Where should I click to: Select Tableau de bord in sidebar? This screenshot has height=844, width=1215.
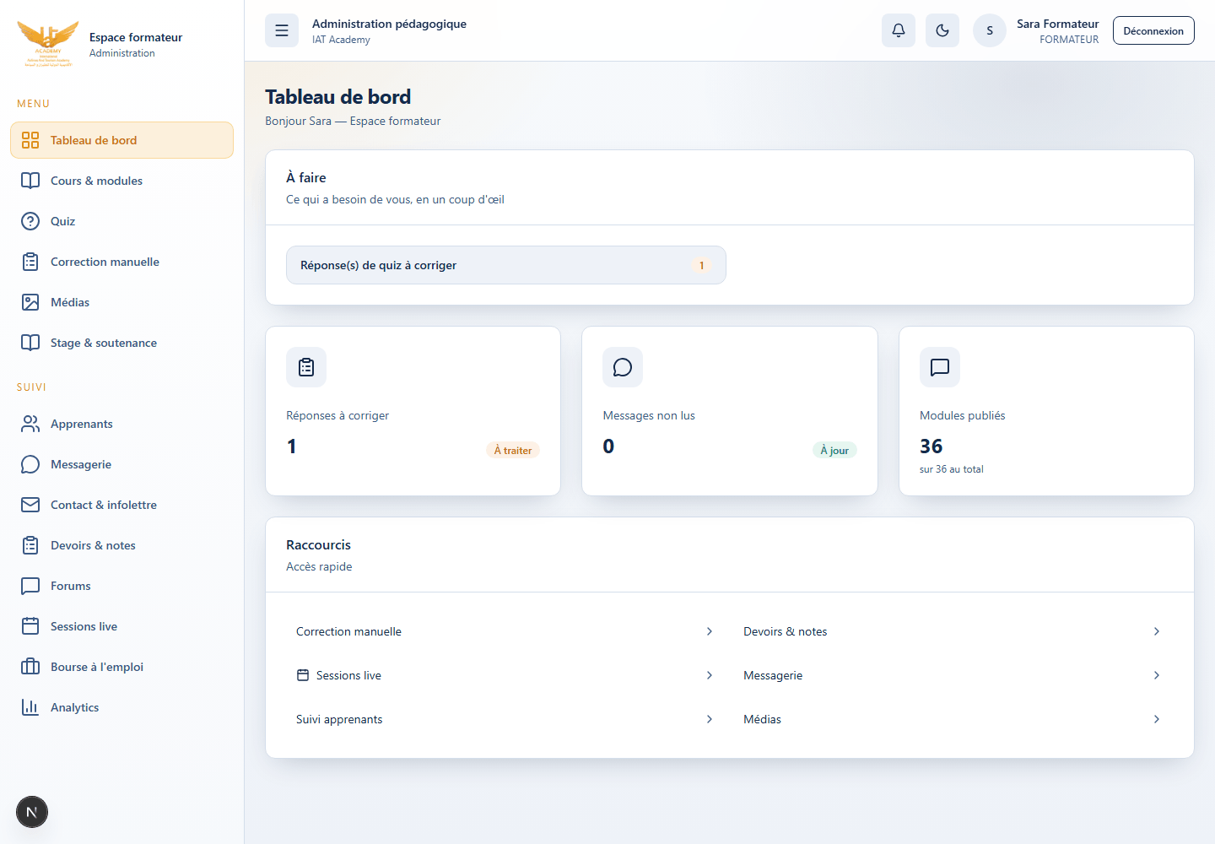[x=121, y=140]
